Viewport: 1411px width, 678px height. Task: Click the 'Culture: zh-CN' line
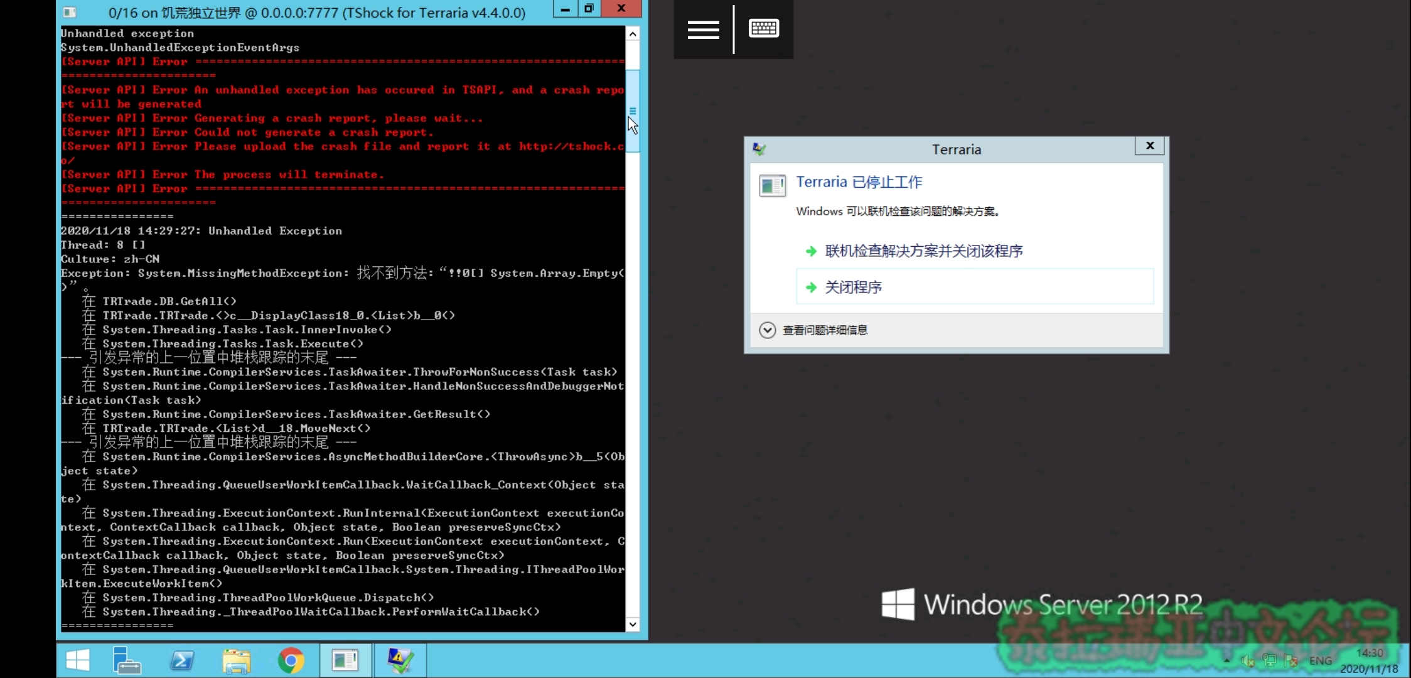click(x=110, y=259)
